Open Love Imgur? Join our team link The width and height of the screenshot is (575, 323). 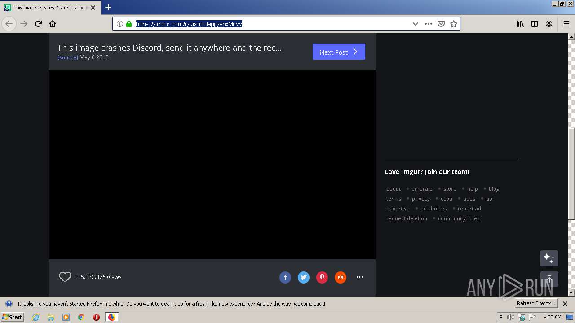tap(427, 172)
